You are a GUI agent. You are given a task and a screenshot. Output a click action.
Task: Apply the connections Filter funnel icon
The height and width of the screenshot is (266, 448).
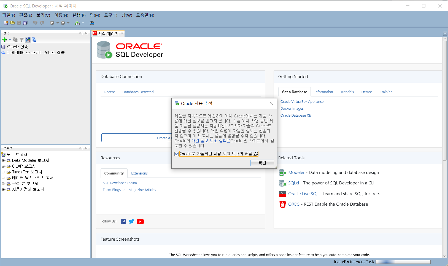(21, 40)
